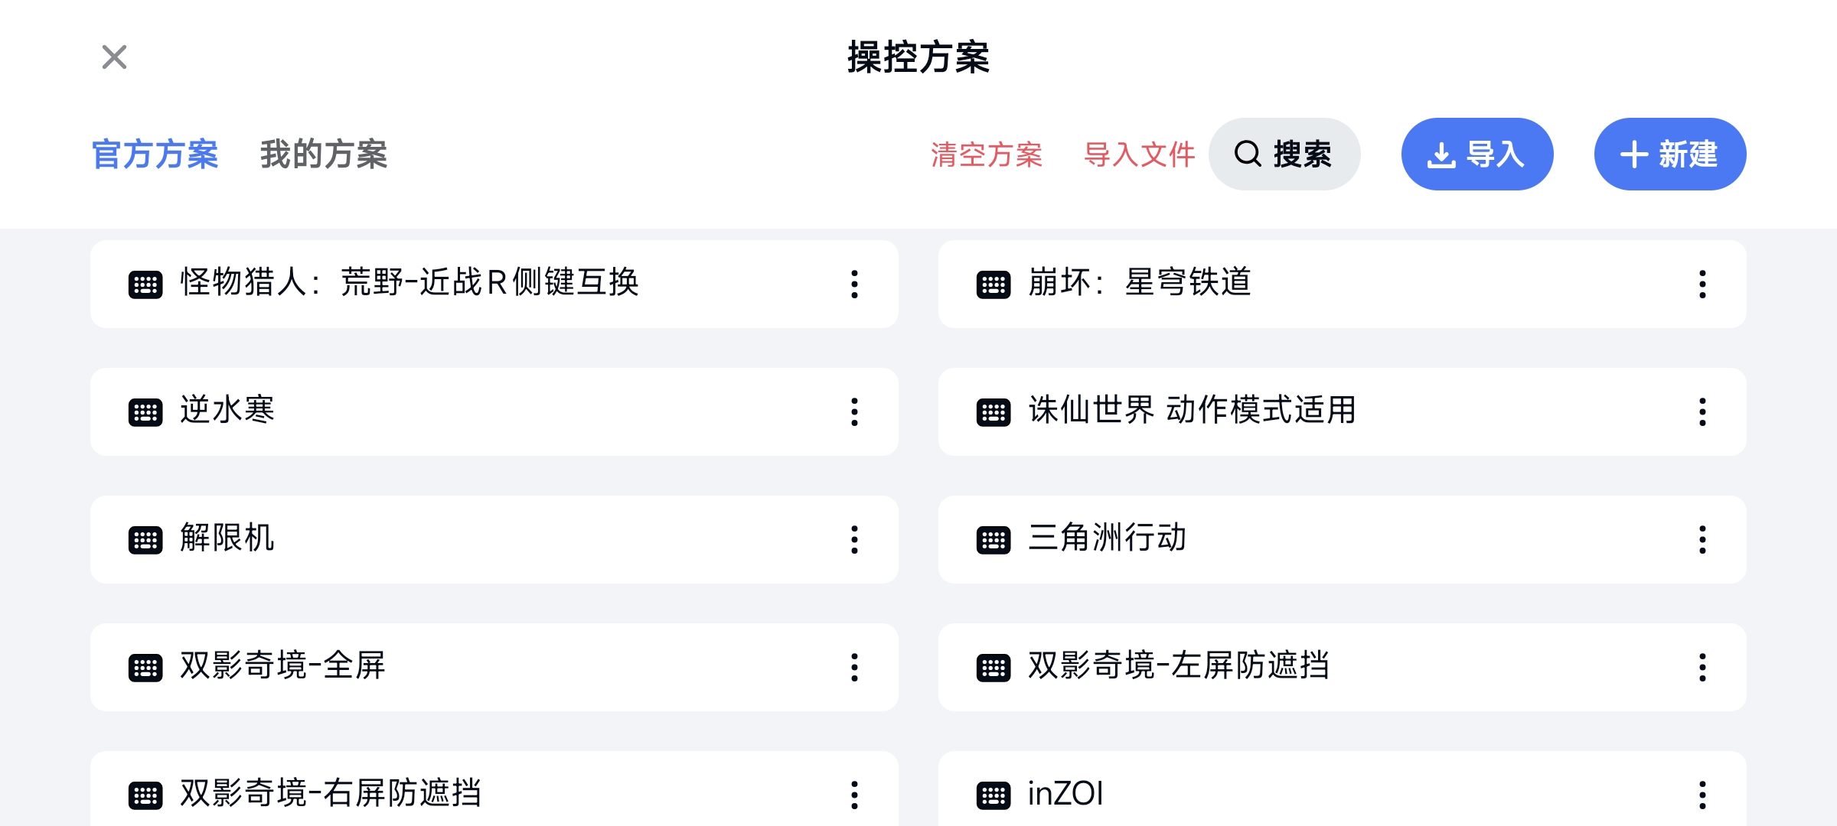1837x826 pixels.
Task: Close the 操控方案 panel with X icon
Action: (114, 57)
